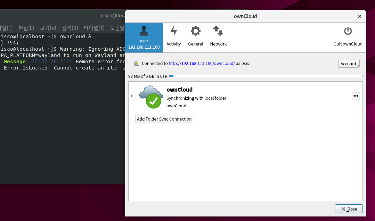Viewport: 375px width, 221px height.
Task: Click the connection status lock icon
Action: [x=136, y=63]
